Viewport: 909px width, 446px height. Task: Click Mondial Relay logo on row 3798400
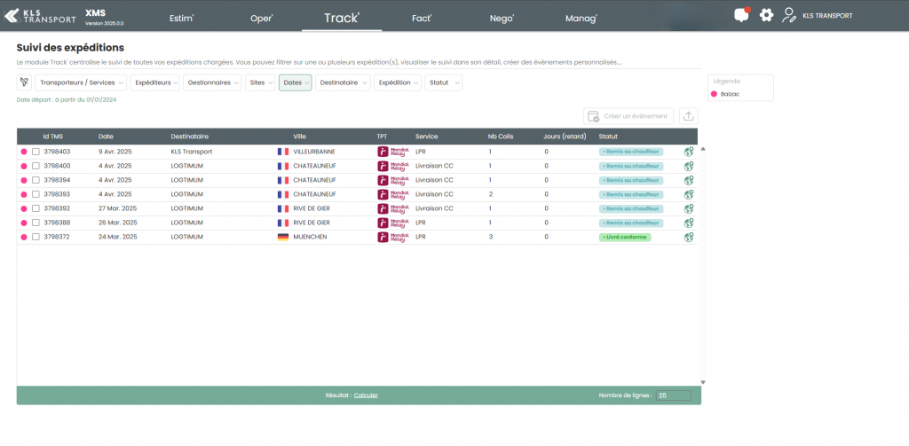pyautogui.click(x=393, y=166)
